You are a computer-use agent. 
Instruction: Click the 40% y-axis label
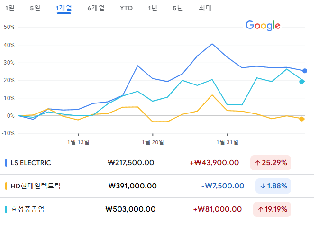9,45
